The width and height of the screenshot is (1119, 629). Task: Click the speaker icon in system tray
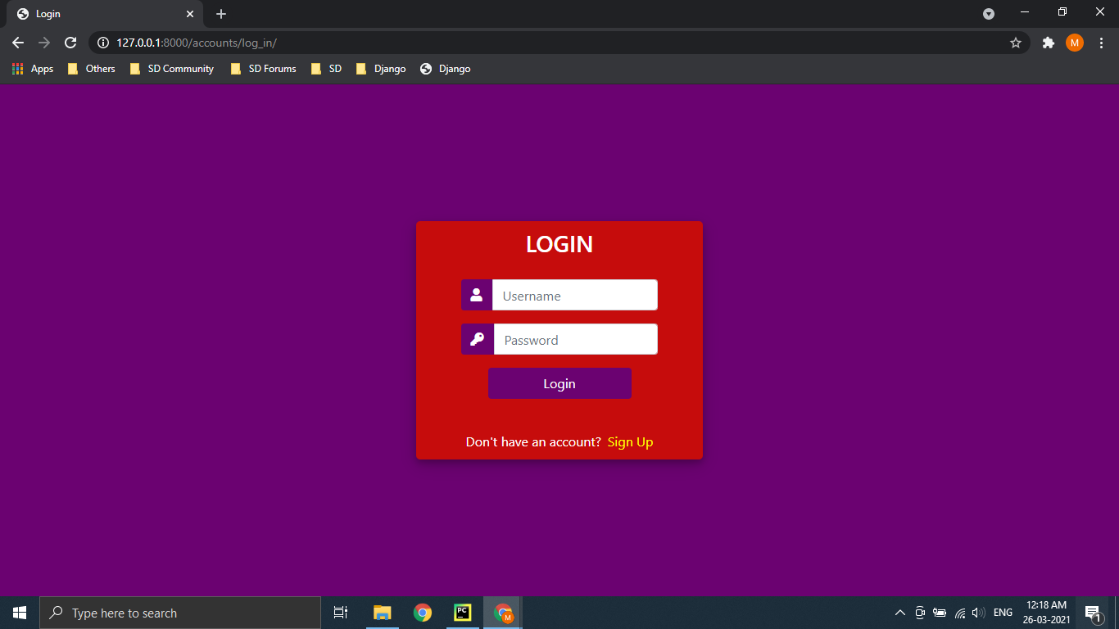[x=978, y=612]
